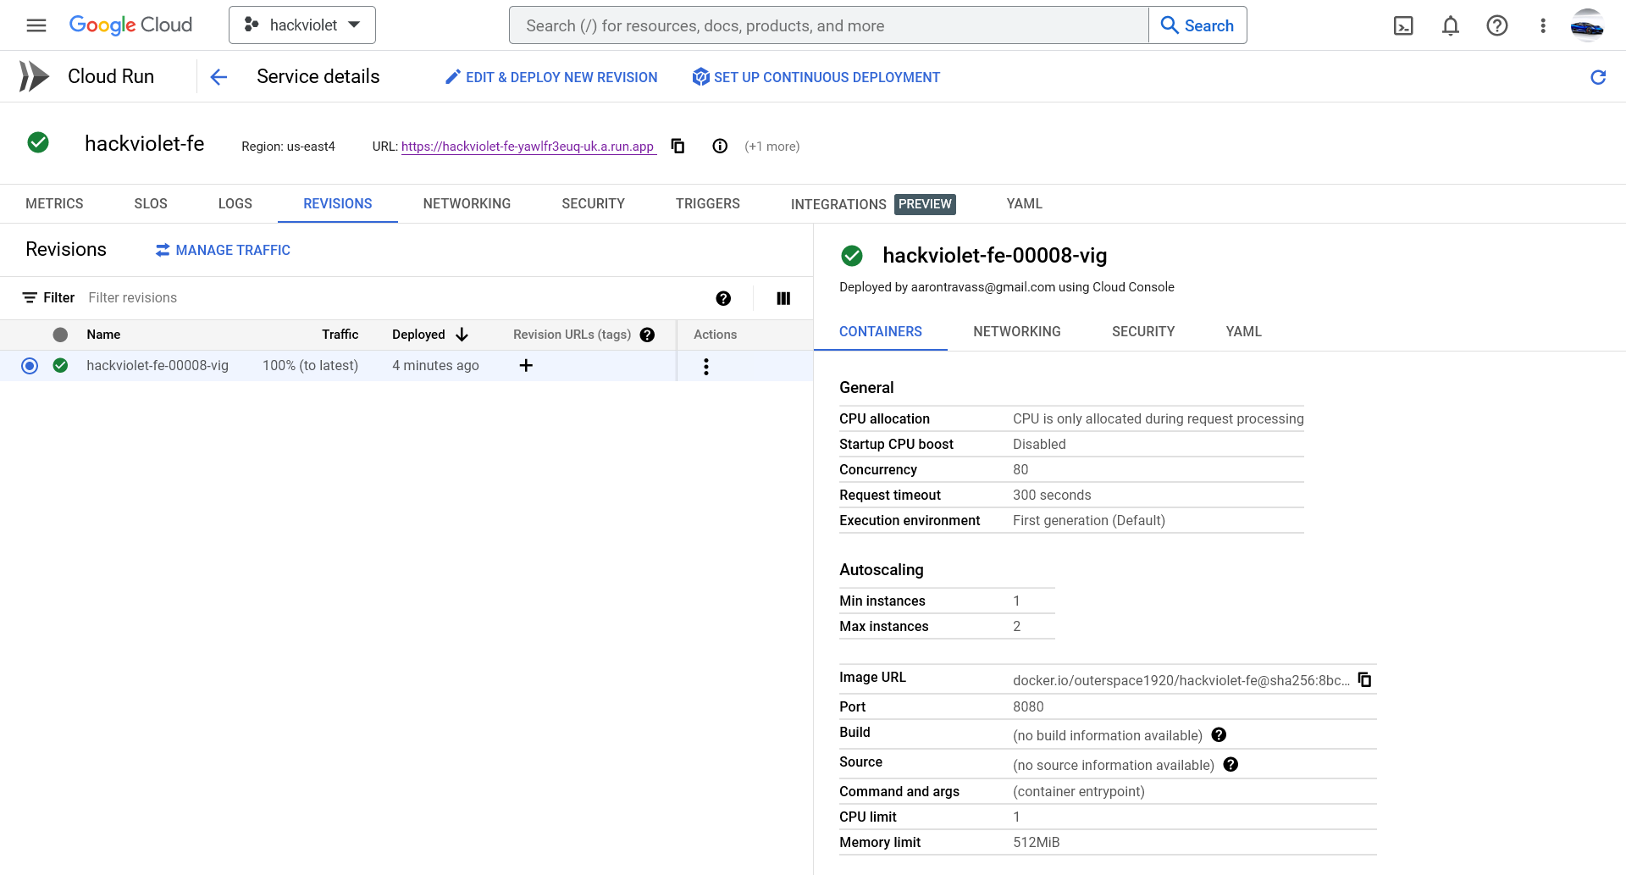Add a revision URL tag

526,365
